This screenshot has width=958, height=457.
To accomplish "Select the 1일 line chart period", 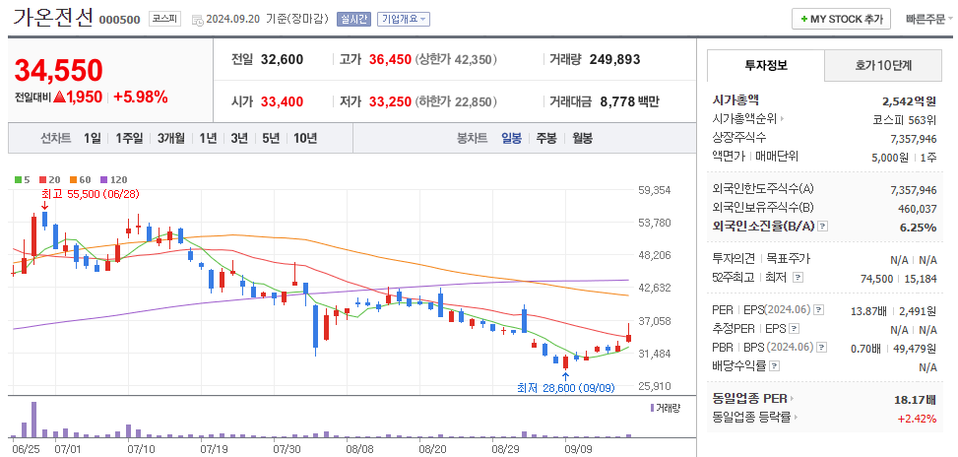I will (x=93, y=138).
